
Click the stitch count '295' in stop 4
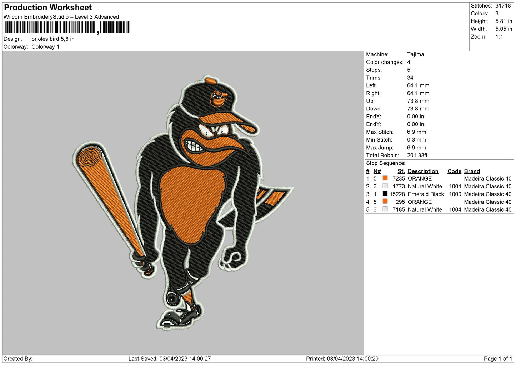pyautogui.click(x=400, y=202)
